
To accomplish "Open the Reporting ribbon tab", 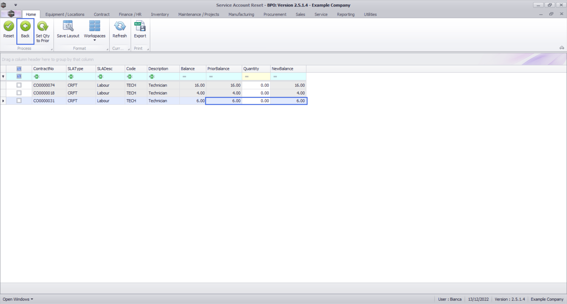I will click(346, 14).
